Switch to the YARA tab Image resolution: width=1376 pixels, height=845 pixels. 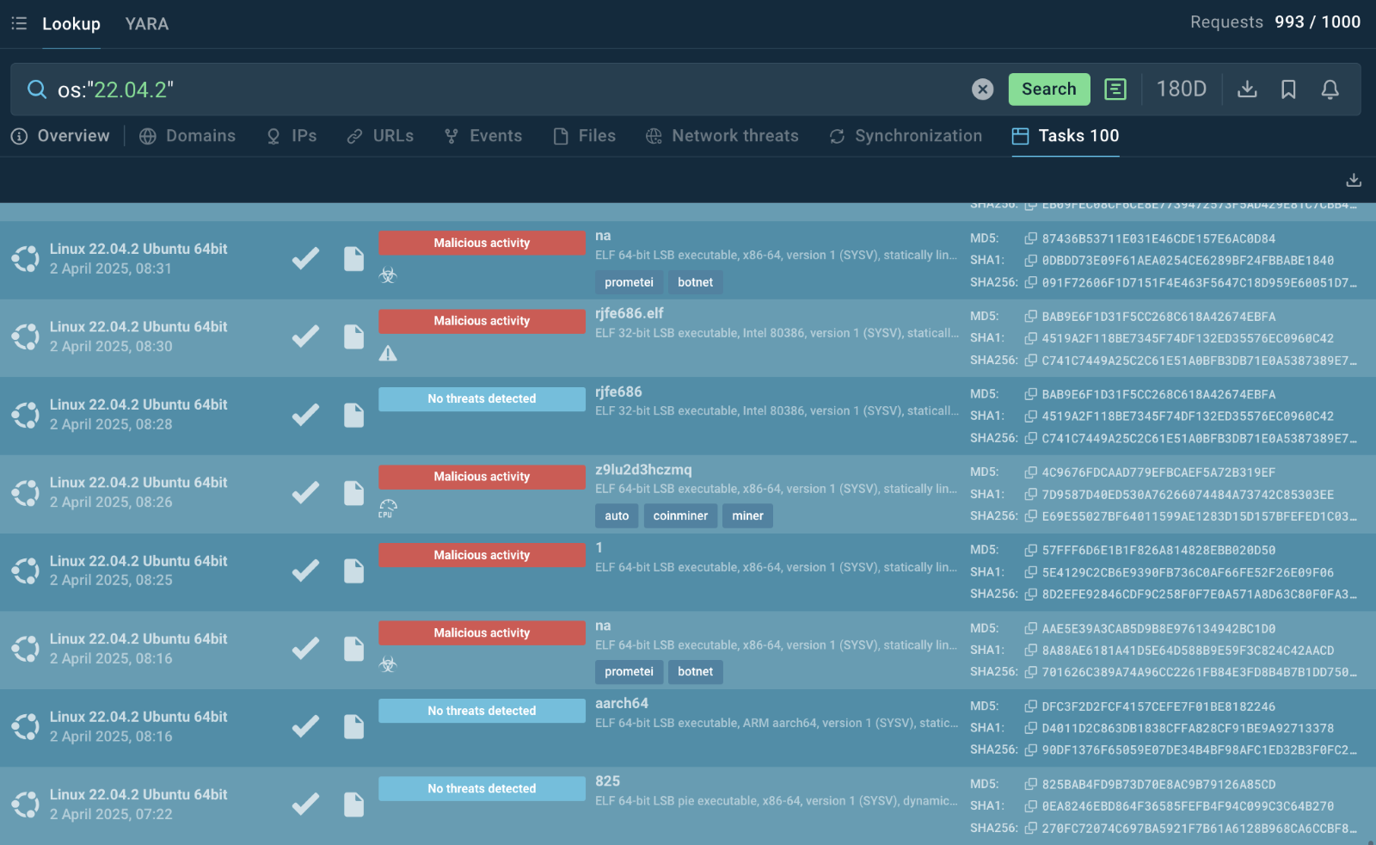[x=146, y=23]
